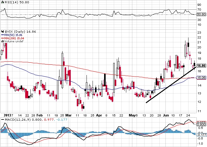Screen dimensions: 207x147
Task: Select the Feb label on date axis
Action: (x=39, y=115)
